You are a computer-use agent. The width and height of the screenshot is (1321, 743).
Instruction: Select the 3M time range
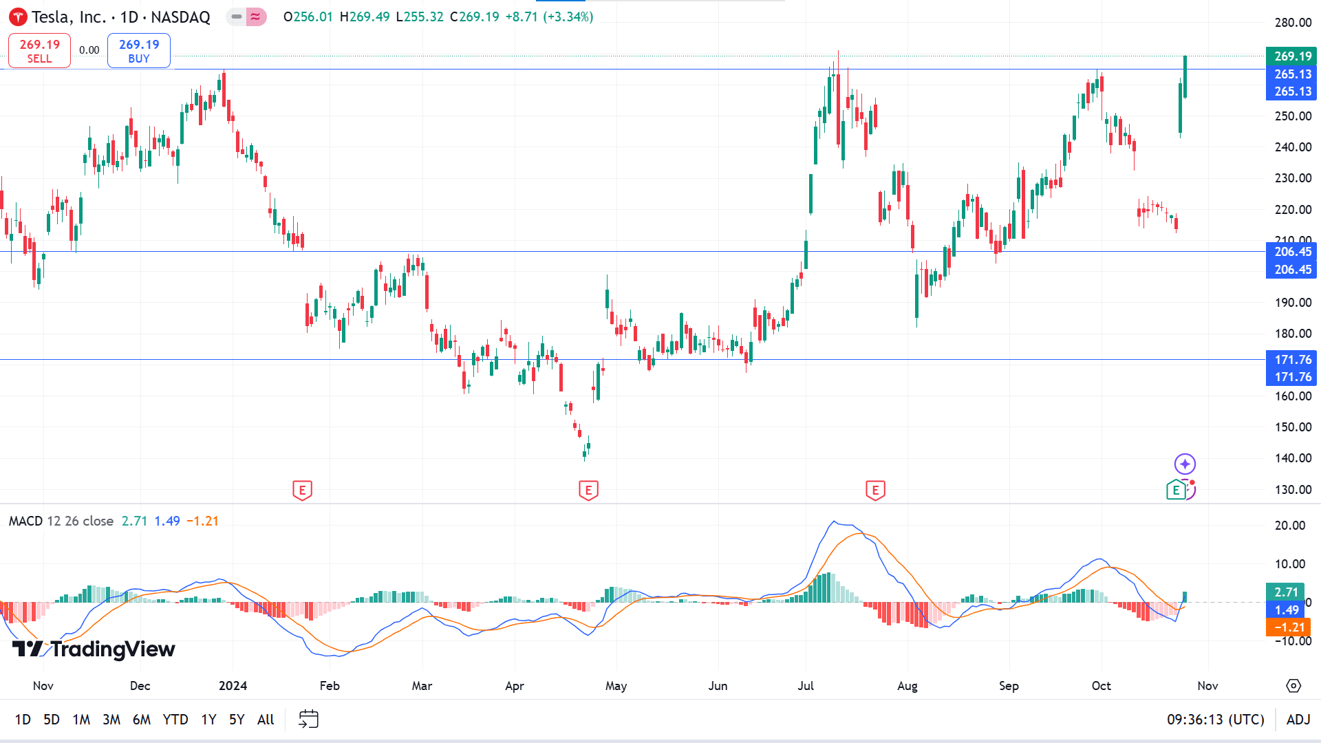pyautogui.click(x=111, y=720)
